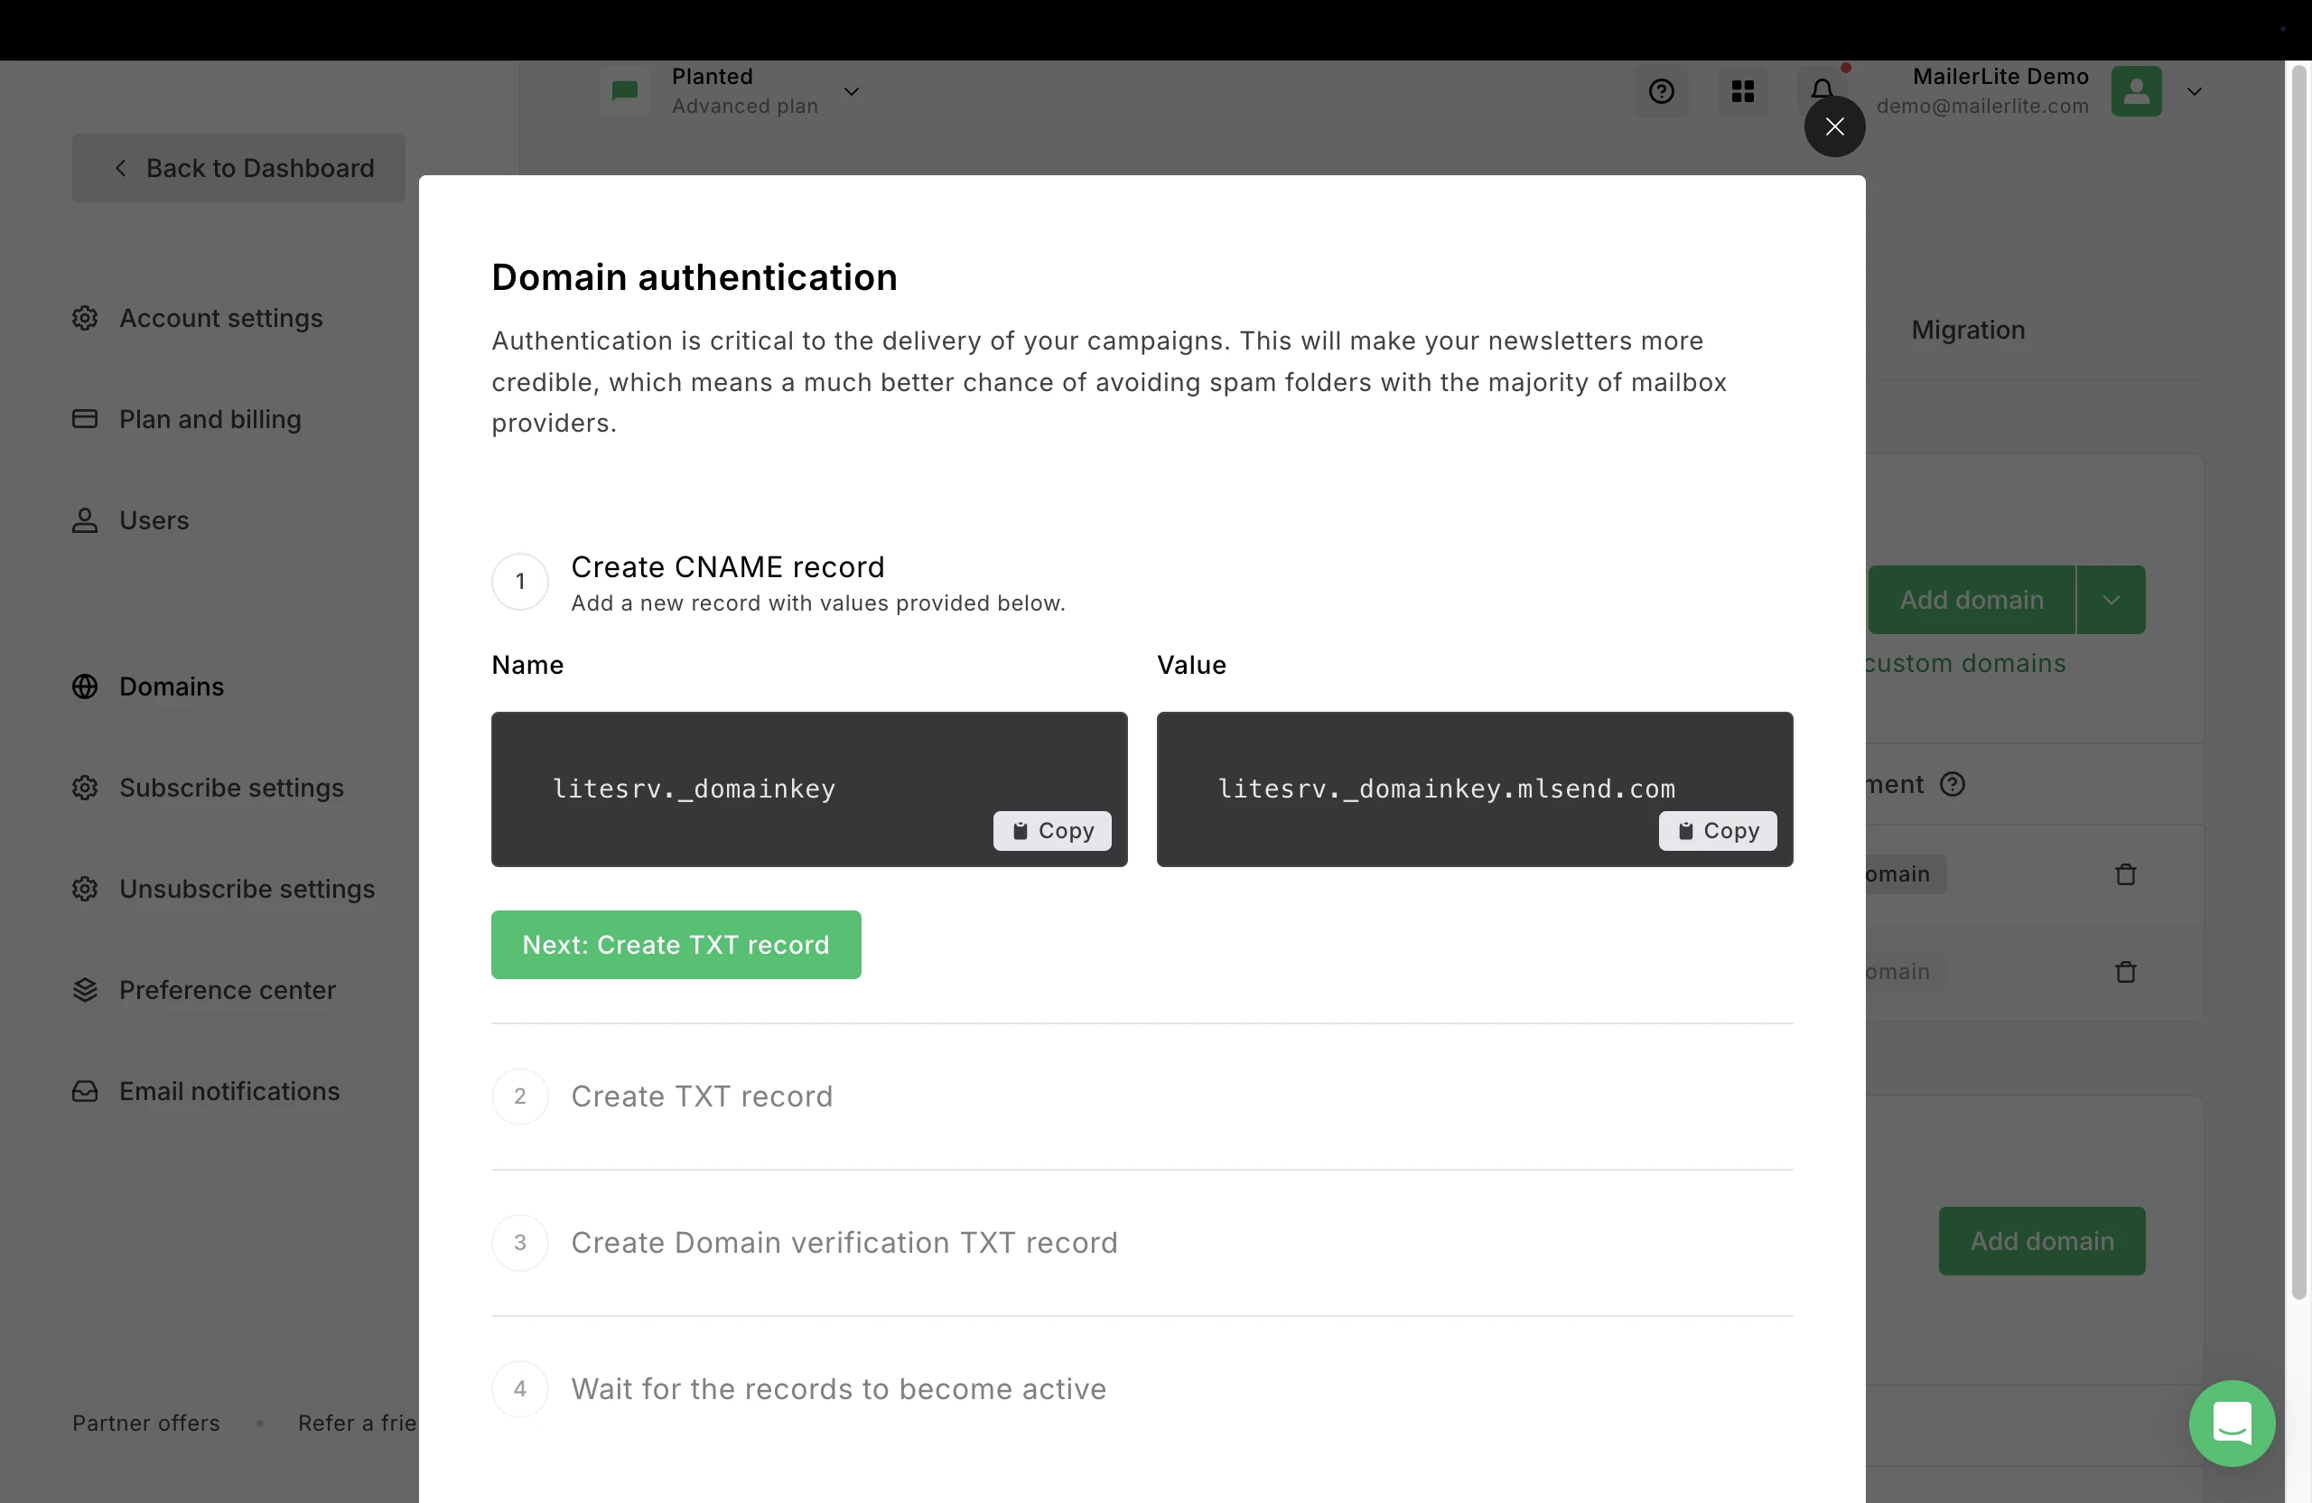This screenshot has width=2312, height=1503.
Task: Delete the second domain with trash icon
Action: [x=2125, y=972]
